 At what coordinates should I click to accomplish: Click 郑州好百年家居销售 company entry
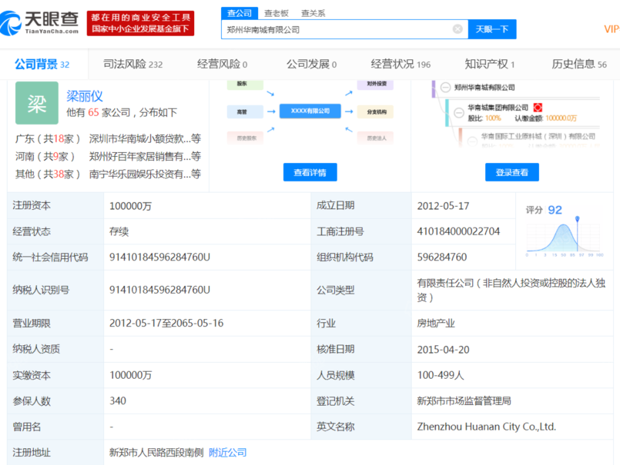[x=145, y=157]
